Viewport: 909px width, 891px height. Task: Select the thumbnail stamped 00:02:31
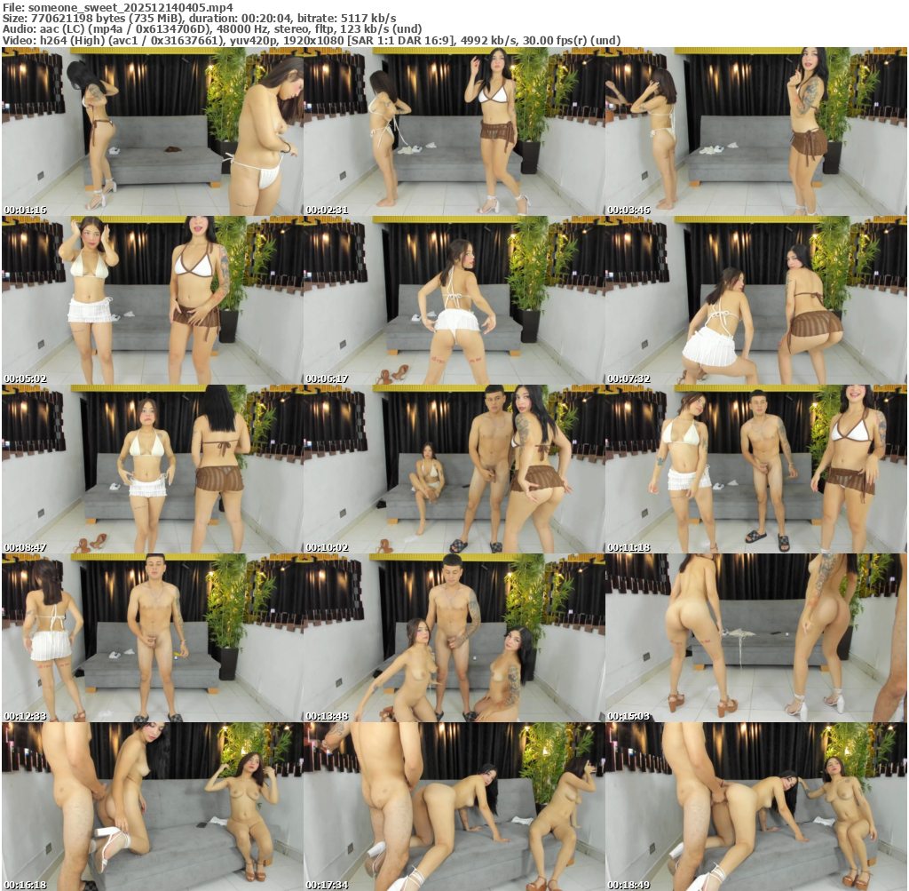[x=454, y=131]
